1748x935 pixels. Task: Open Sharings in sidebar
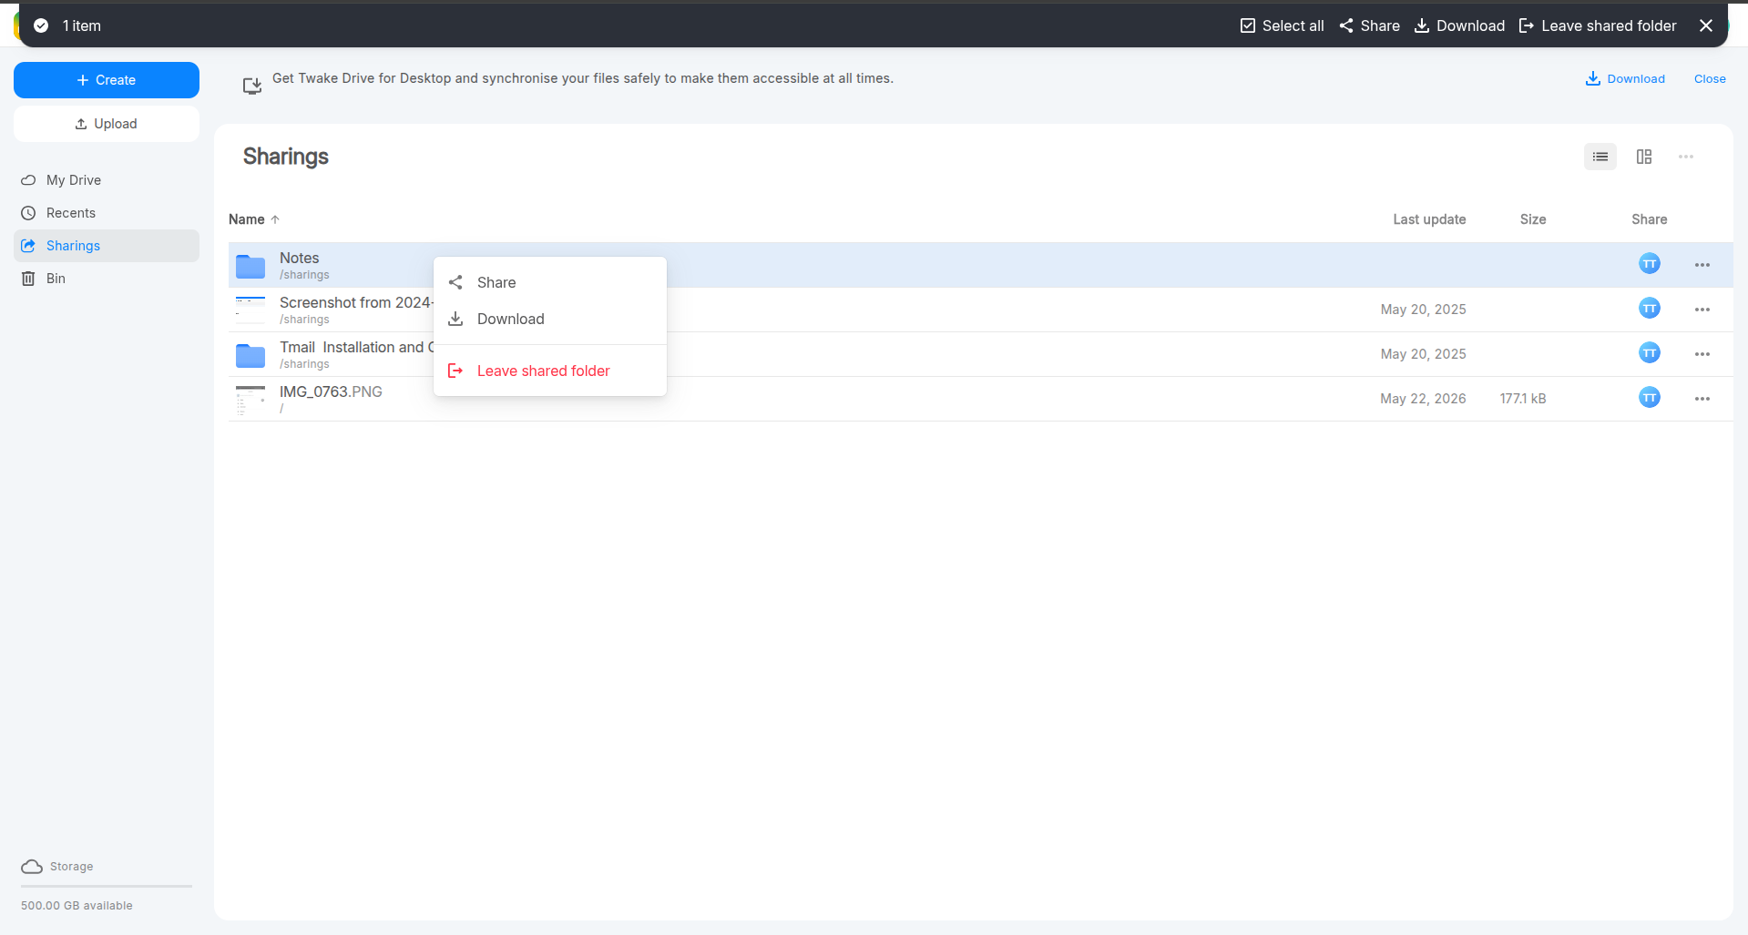107,246
